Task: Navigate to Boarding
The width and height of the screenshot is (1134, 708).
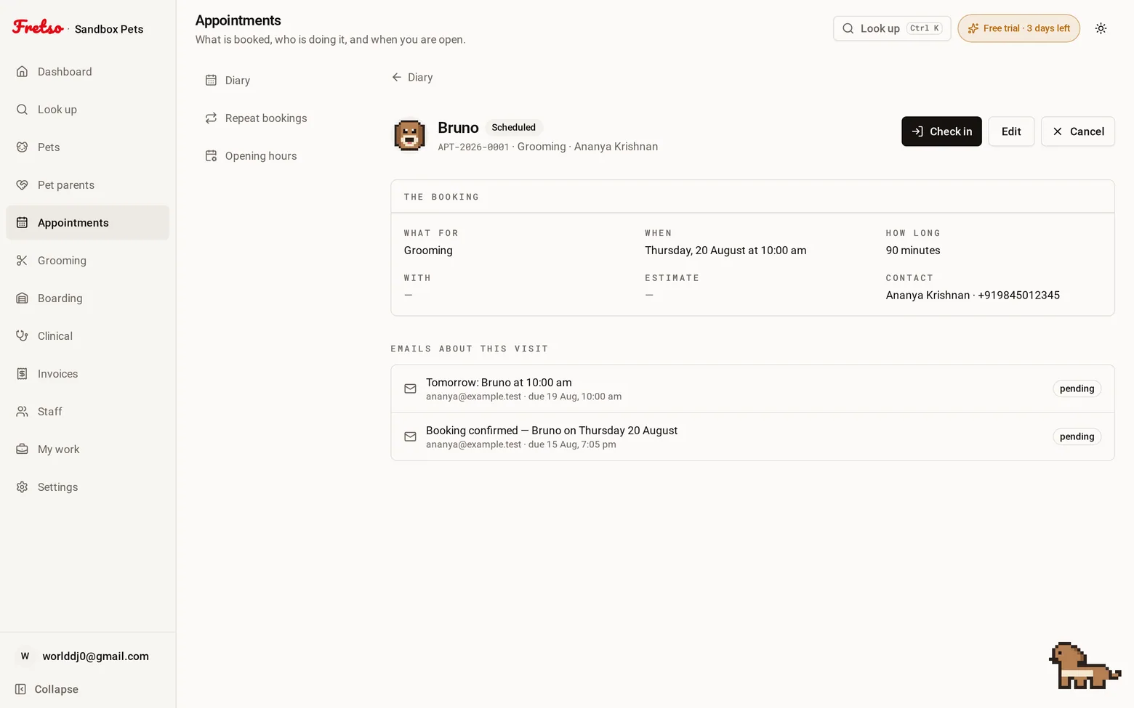Action: (87, 298)
